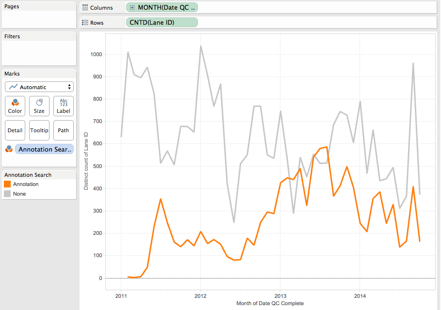Click the 2012 x-axis label
Image resolution: width=441 pixels, height=310 pixels.
pos(200,296)
